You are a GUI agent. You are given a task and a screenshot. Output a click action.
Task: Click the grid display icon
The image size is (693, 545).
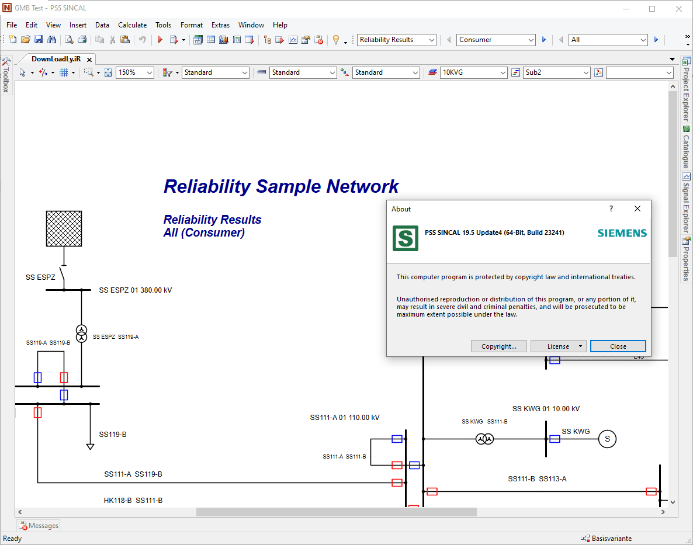point(64,72)
